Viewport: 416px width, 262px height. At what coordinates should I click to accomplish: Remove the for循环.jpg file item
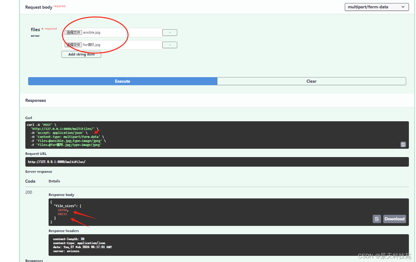tap(170, 45)
